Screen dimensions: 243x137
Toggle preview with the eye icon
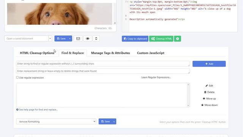click(x=88, y=38)
